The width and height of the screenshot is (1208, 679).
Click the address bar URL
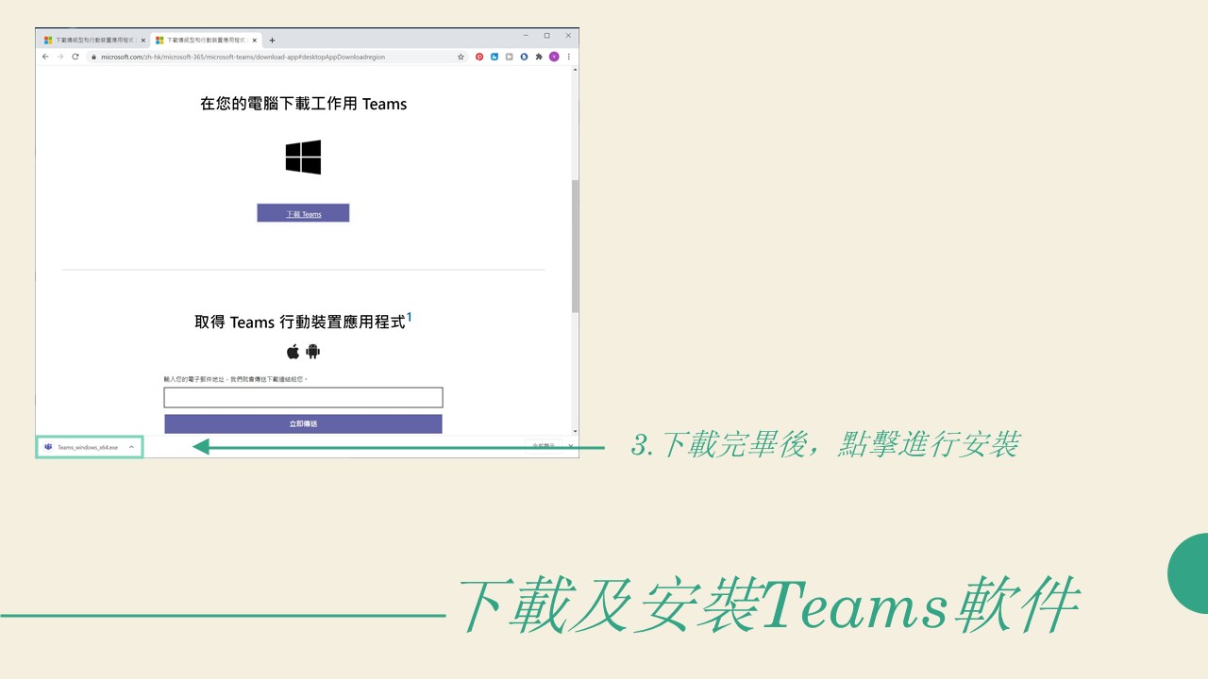pyautogui.click(x=243, y=57)
